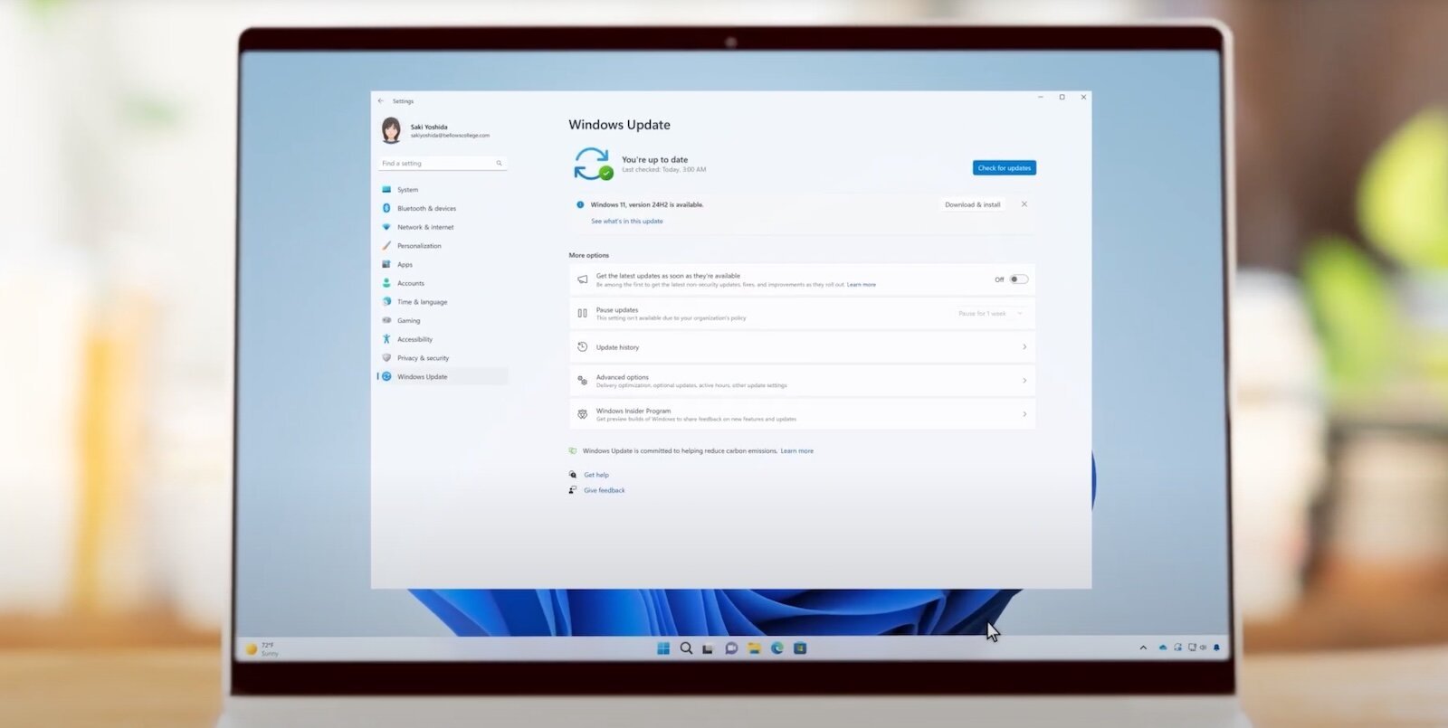Open See what's in this update link
The height and width of the screenshot is (728, 1448).
627,222
